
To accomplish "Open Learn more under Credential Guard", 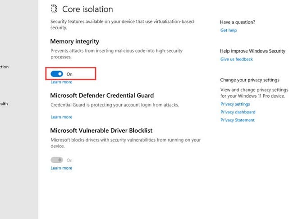I will point(61,117).
